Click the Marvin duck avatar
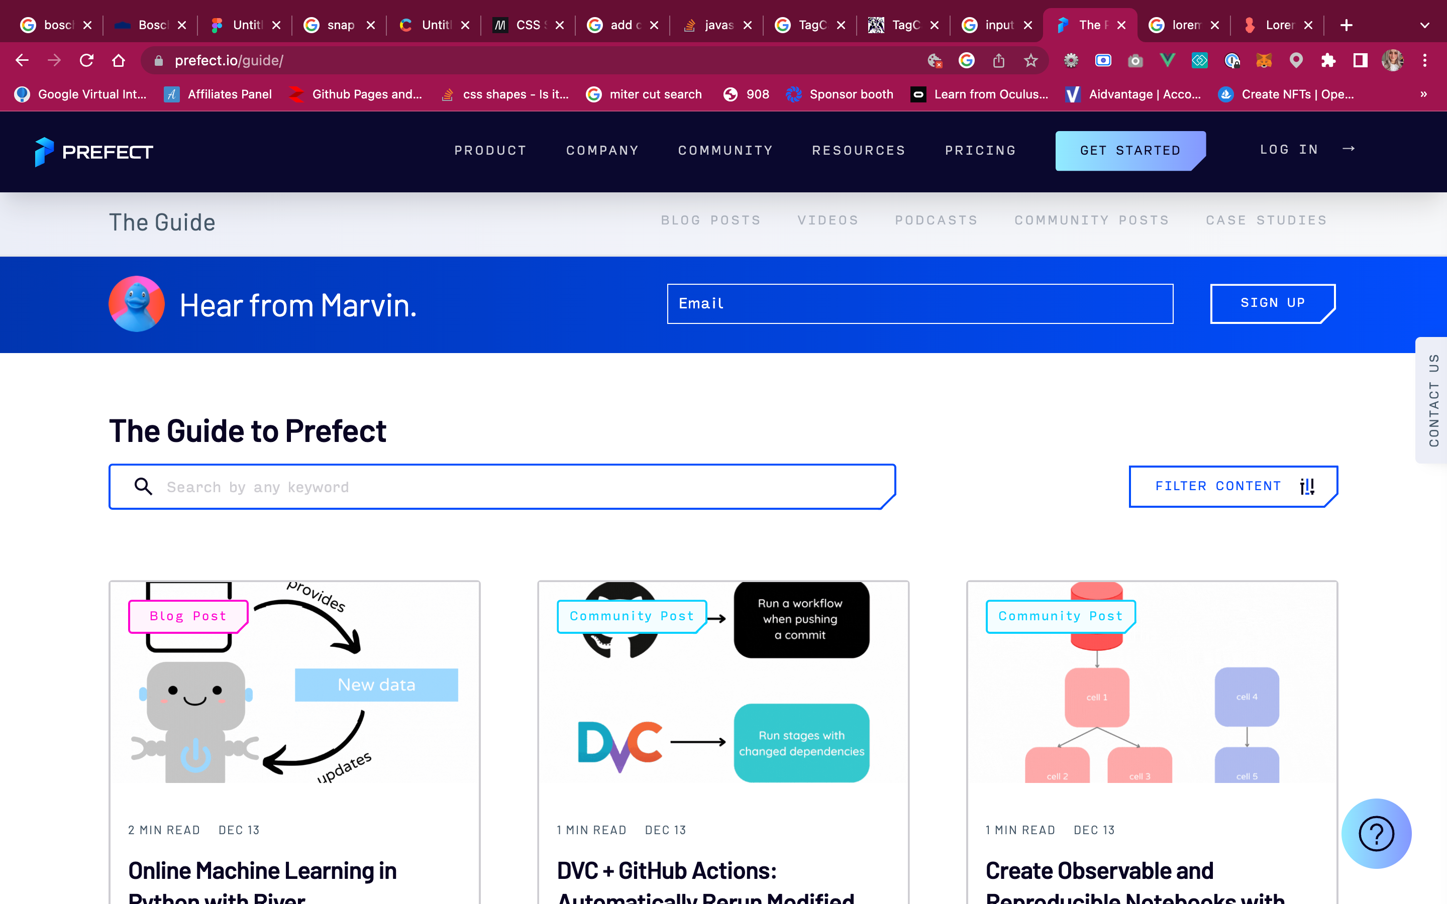Screen dimensions: 1447x904 pyautogui.click(x=136, y=304)
